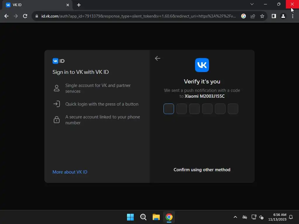Open More about VK ID link
This screenshot has height=224, width=299.
70,172
